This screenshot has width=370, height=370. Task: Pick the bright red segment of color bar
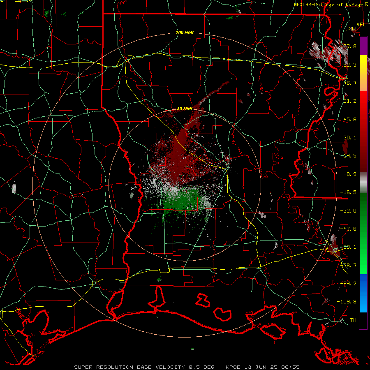[363, 101]
